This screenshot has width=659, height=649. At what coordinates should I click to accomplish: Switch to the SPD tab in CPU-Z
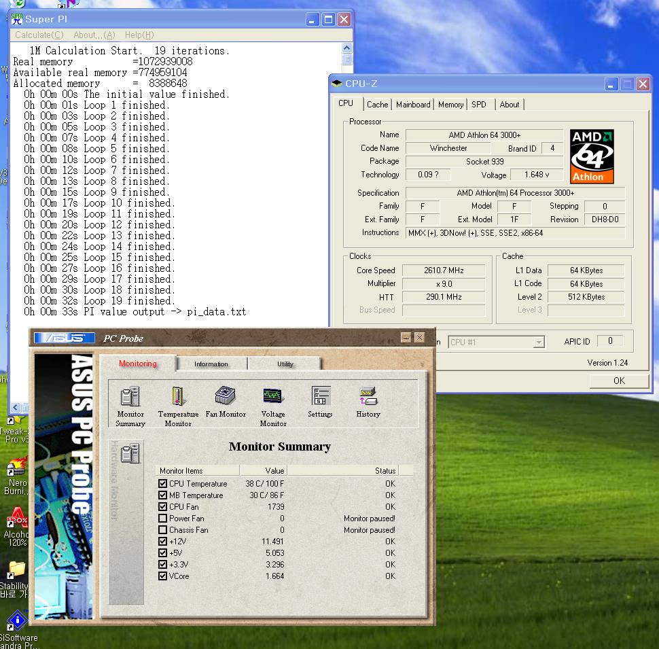(x=479, y=104)
